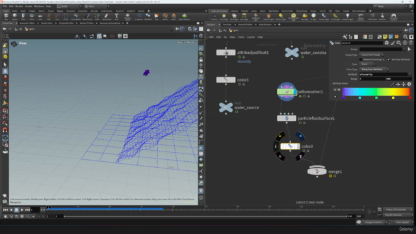Viewport: 416px width, 234px height.
Task: Select the Torus shelf tool
Action: 32,17
